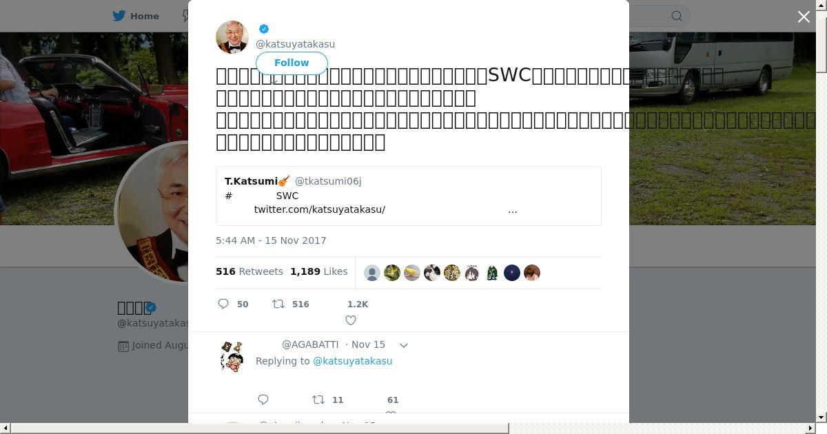Like the main tweet via heart icon

[351, 320]
